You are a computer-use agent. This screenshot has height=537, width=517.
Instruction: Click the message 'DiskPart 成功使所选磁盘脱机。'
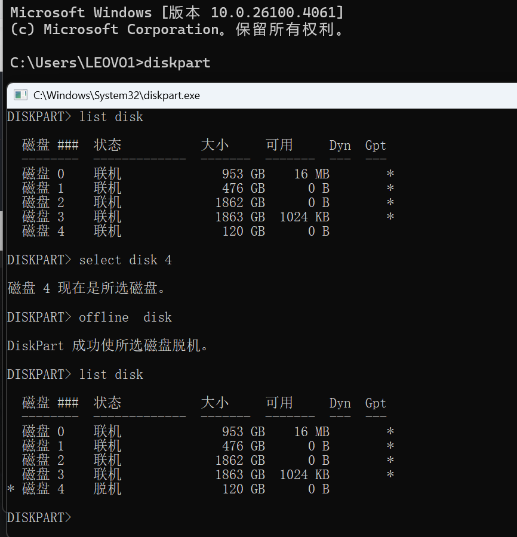(107, 345)
